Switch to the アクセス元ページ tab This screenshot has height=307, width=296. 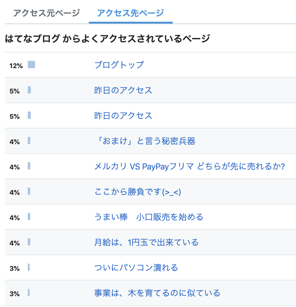pos(47,13)
